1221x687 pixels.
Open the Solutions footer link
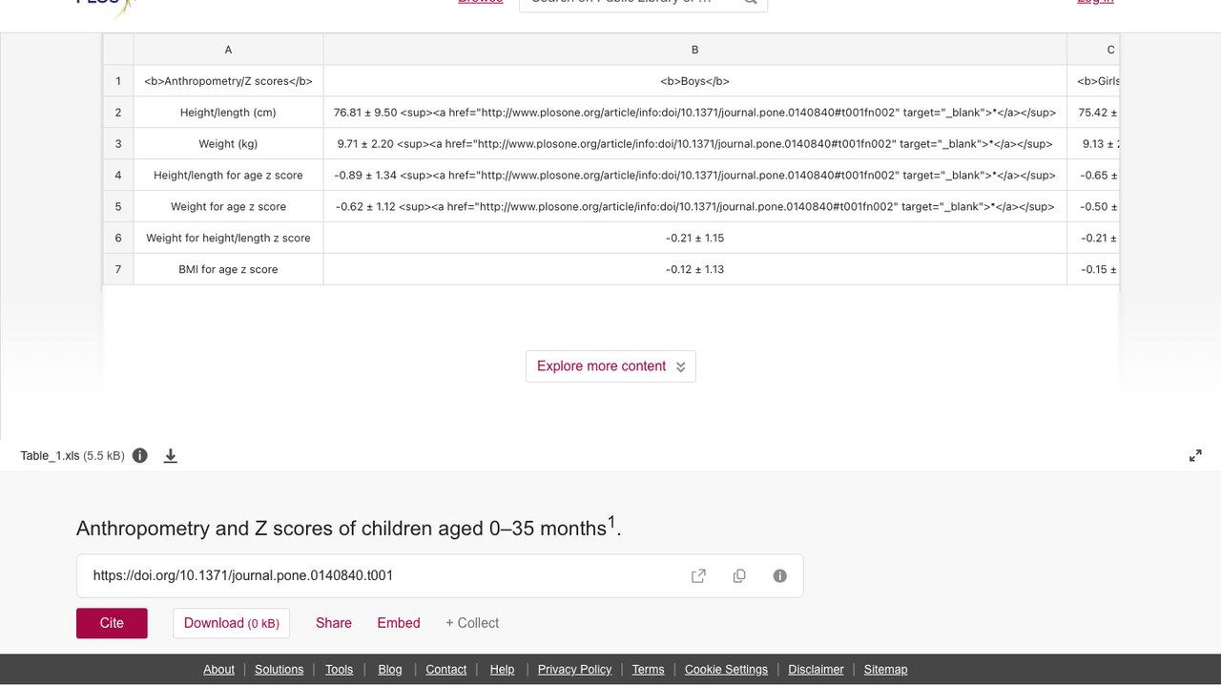(279, 670)
